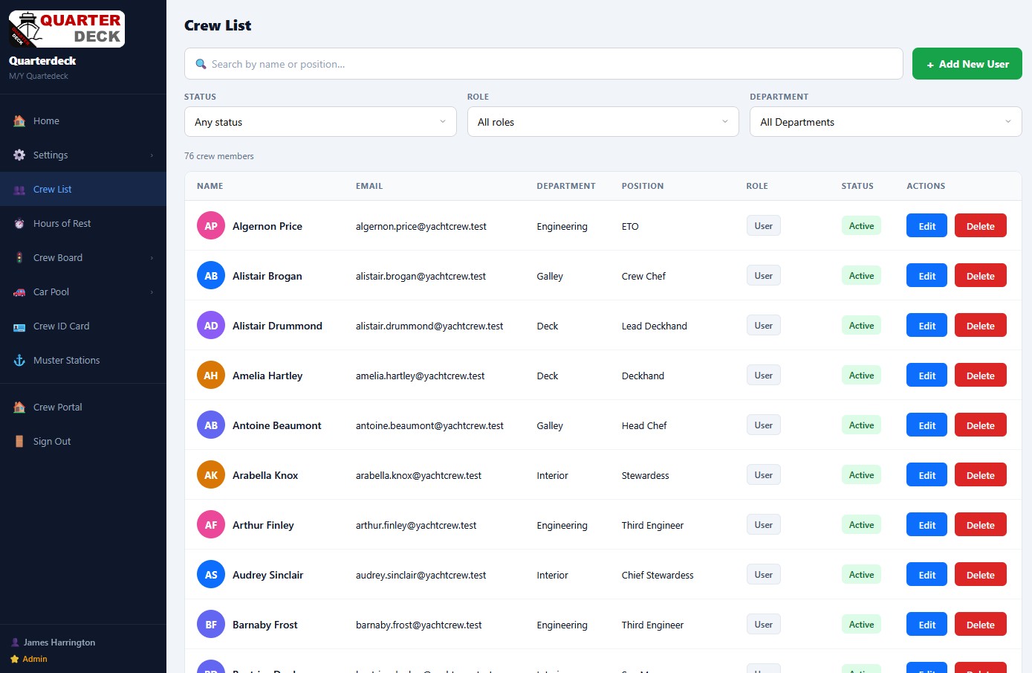Click Algernon Price's Active status badge
The height and width of the screenshot is (673, 1032).
861,226
